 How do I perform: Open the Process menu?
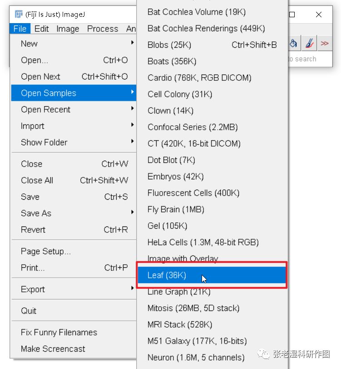pos(103,29)
